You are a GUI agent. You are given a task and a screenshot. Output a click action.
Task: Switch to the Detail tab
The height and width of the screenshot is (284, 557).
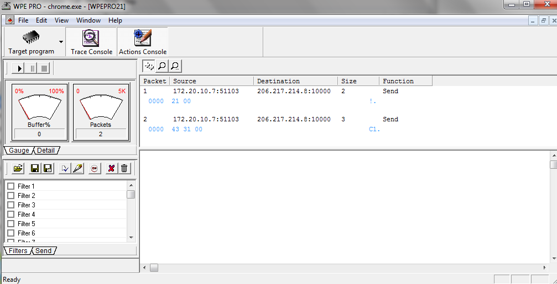click(46, 150)
